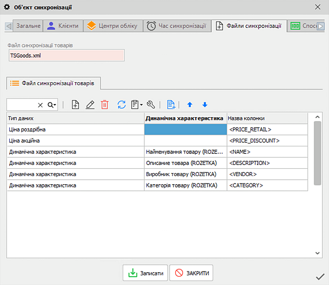Click the table's vertical scrollbar thumb

(x=317, y=153)
